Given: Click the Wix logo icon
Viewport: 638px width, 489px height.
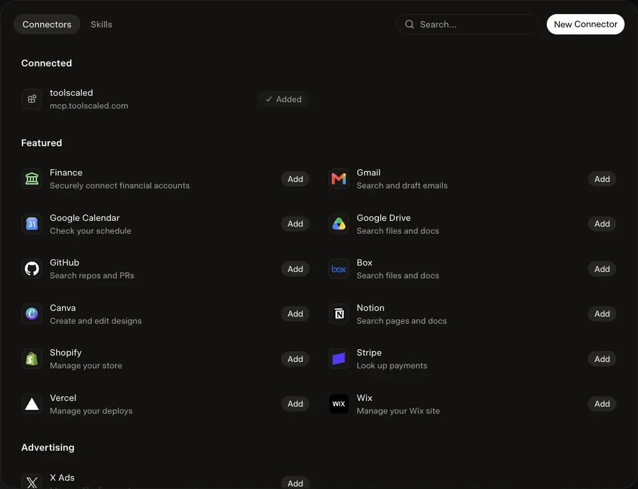Looking at the screenshot, I should [339, 404].
